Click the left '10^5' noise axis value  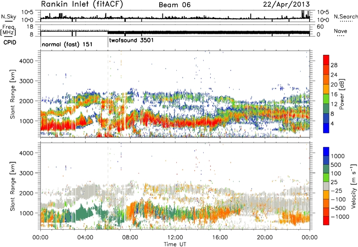coord(27,12)
